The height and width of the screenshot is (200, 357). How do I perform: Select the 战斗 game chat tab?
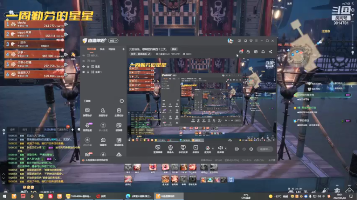25,129
